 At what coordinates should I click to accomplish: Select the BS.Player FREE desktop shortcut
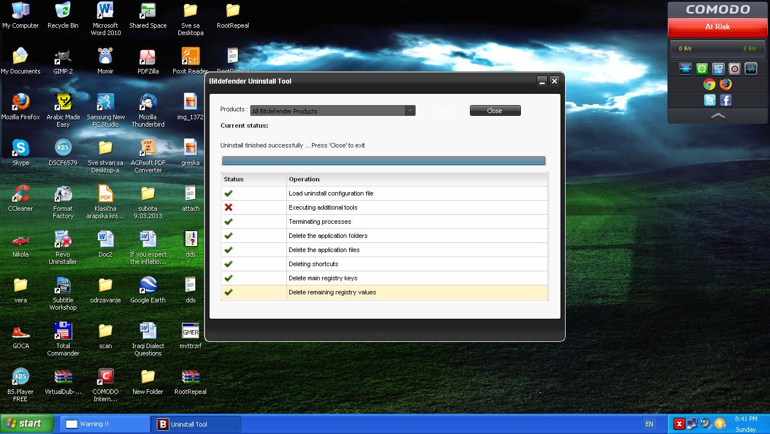click(x=20, y=385)
